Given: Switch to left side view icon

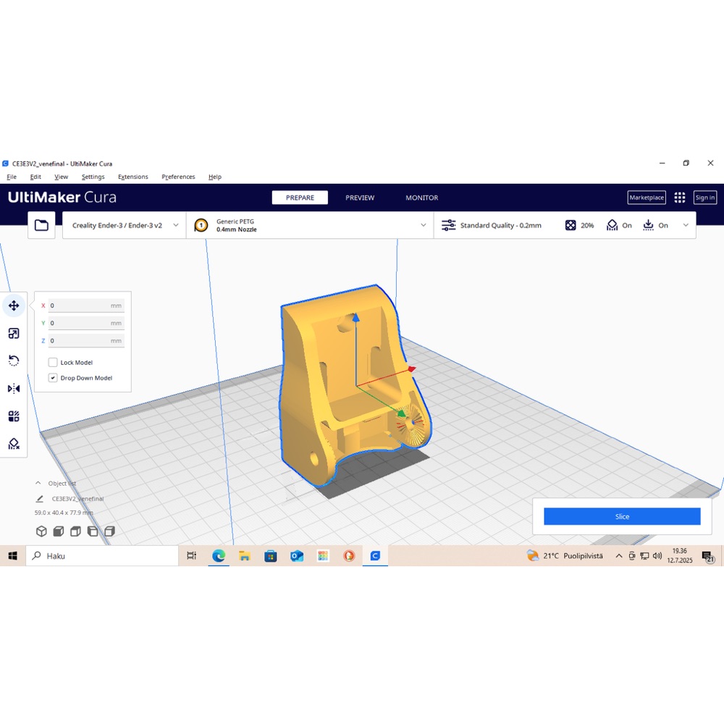Looking at the screenshot, I should coord(93,531).
